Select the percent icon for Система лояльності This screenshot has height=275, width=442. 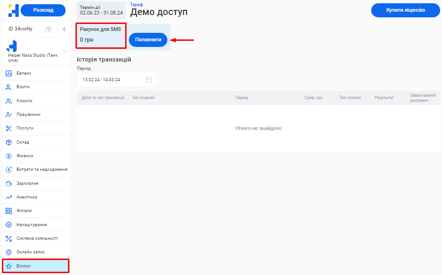point(8,238)
